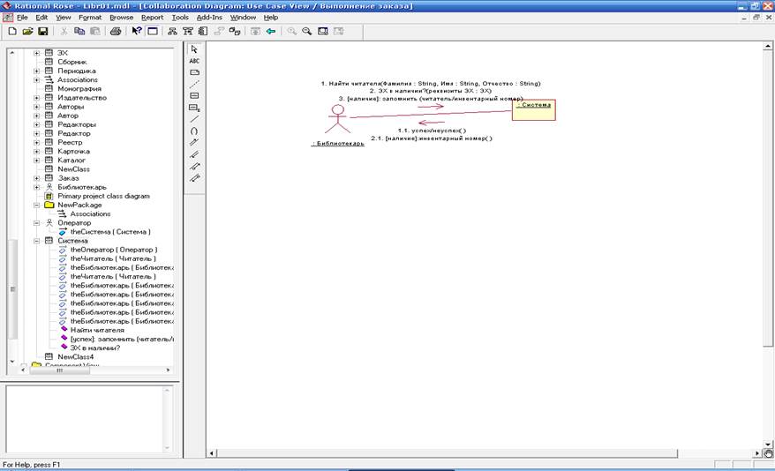The width and height of the screenshot is (775, 471).
Task: Select Найти читателя operation in tree
Action: 97,330
